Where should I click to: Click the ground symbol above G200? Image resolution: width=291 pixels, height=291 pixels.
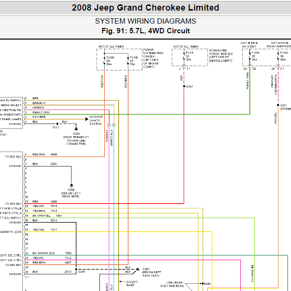tap(76, 129)
